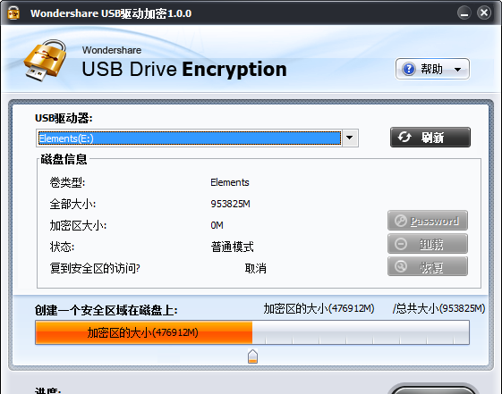Click the padlock USB logo icon

click(x=46, y=60)
